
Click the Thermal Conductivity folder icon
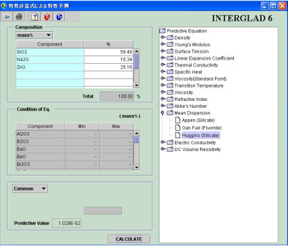(x=170, y=65)
